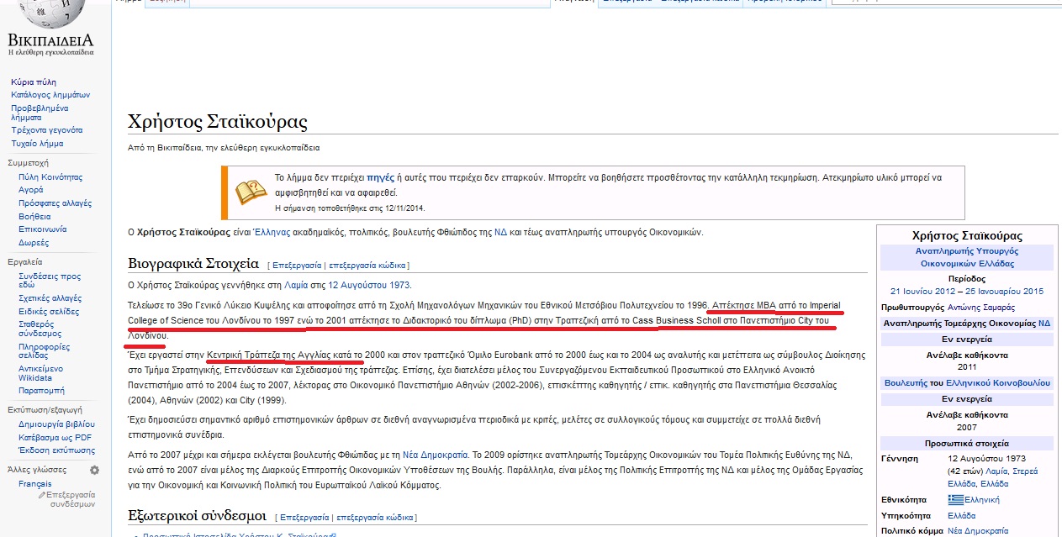
Task: Click the year 2011 in infobox
Action: point(966,366)
